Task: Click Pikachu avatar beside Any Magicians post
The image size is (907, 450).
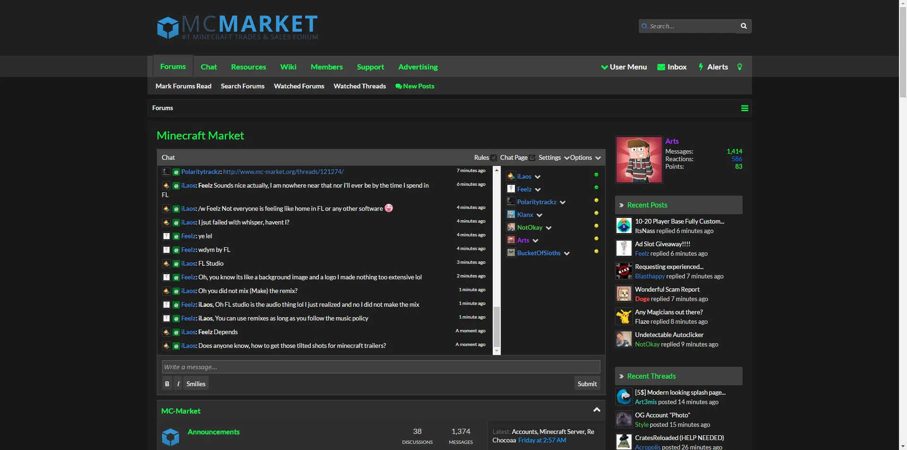Action: click(624, 316)
